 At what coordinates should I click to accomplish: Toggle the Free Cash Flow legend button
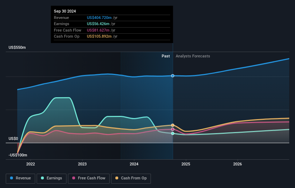(x=89, y=178)
